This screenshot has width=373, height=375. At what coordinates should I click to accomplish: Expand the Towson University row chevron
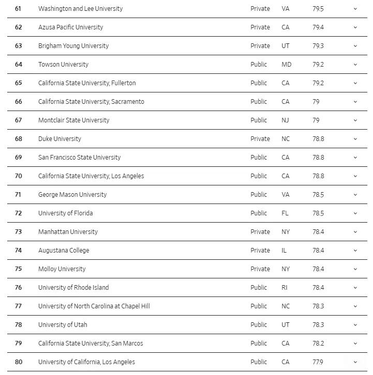click(x=355, y=65)
